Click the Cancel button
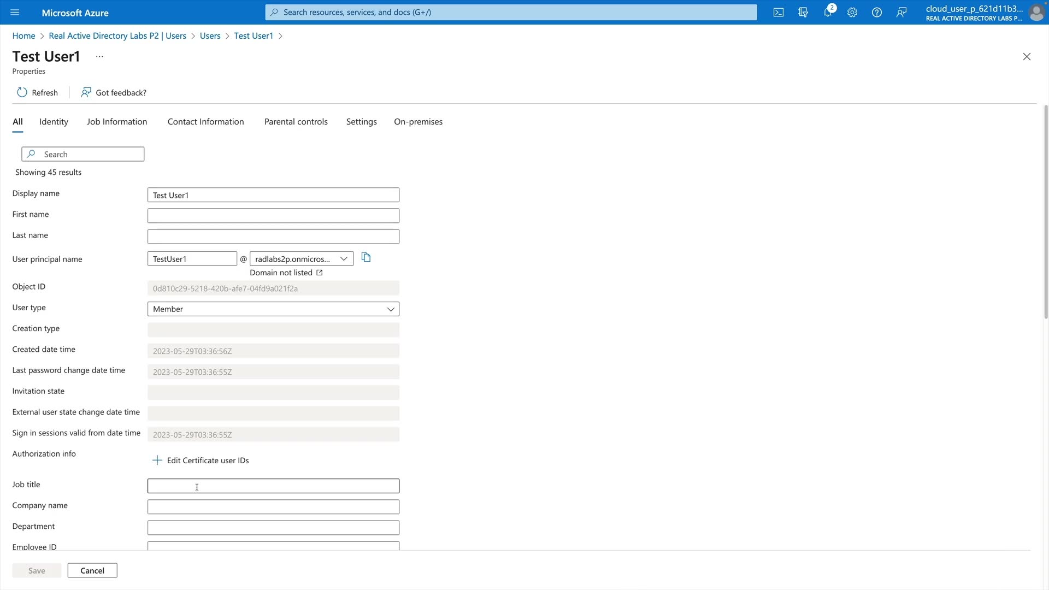 (x=92, y=570)
